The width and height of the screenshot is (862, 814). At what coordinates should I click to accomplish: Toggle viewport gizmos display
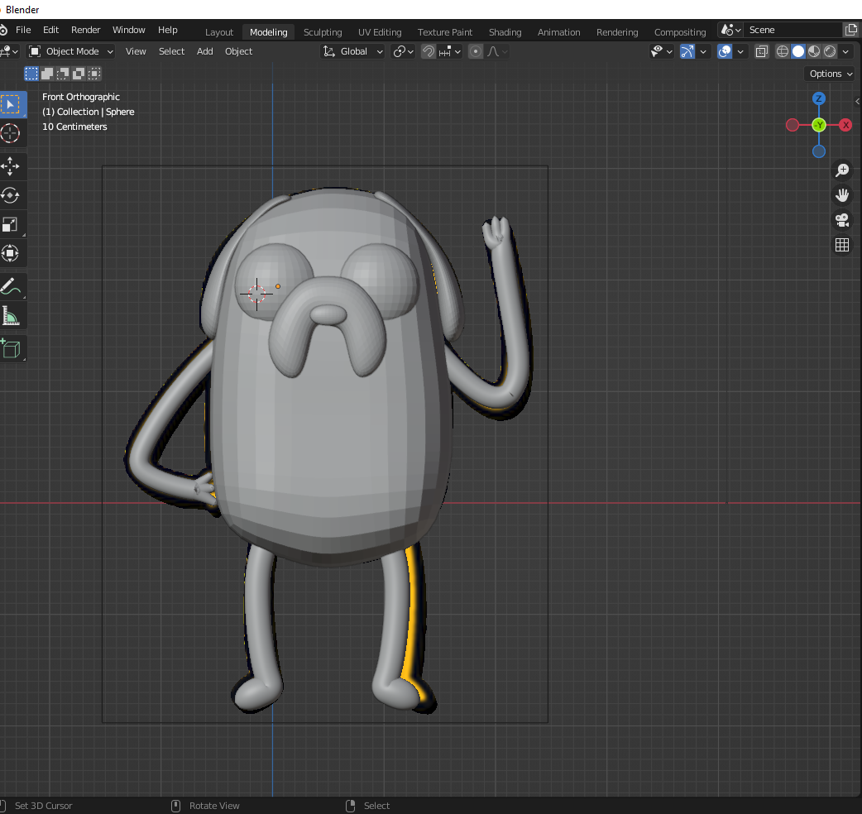click(x=687, y=51)
